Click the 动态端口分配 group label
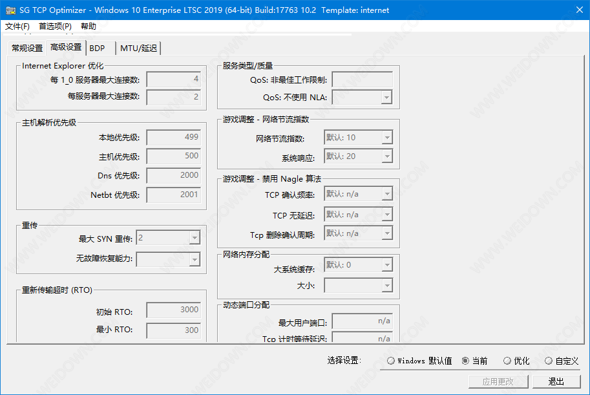590x395 pixels. (246, 305)
